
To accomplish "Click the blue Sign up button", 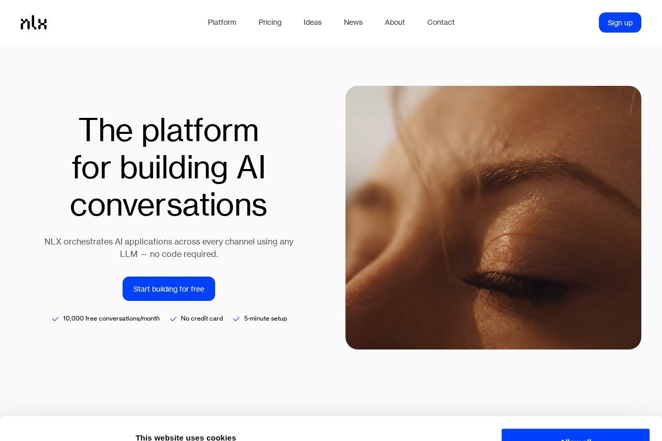I will (x=620, y=22).
